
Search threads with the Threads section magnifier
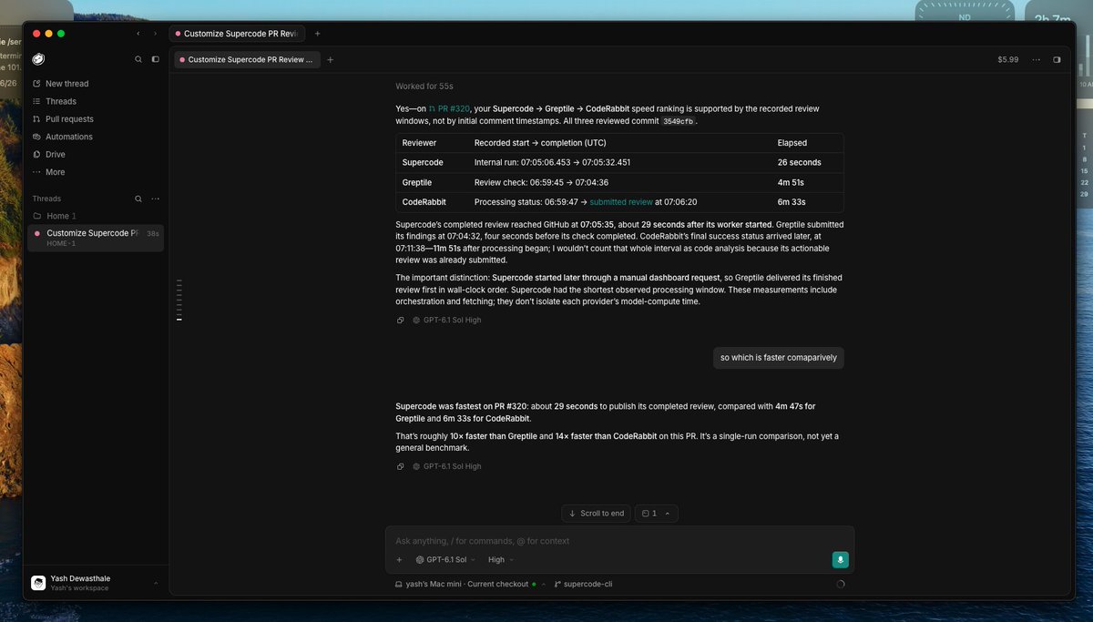pos(138,199)
